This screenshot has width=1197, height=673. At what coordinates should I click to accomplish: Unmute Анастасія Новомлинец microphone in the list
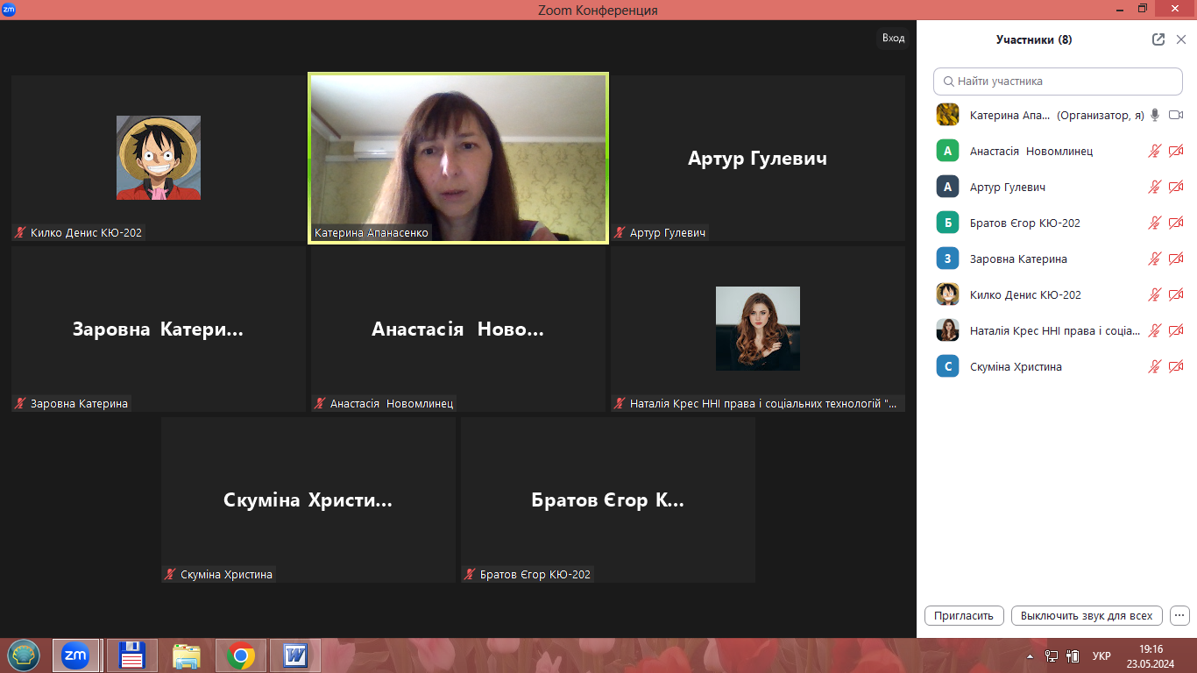(x=1155, y=151)
